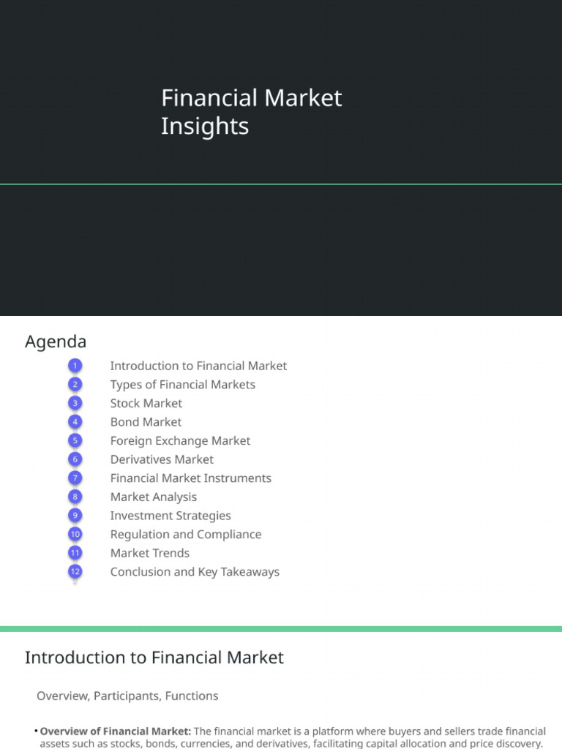Click the bold 'Overview of Financial Market:' text
Viewport: 562px width, 749px height.
click(x=116, y=731)
